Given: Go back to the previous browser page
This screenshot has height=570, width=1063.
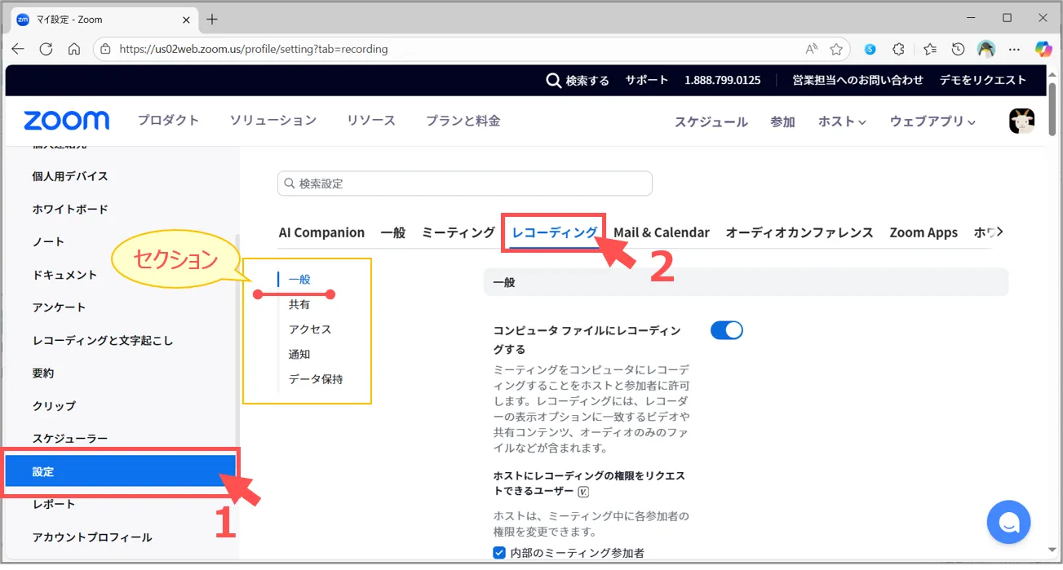Looking at the screenshot, I should pyautogui.click(x=18, y=49).
